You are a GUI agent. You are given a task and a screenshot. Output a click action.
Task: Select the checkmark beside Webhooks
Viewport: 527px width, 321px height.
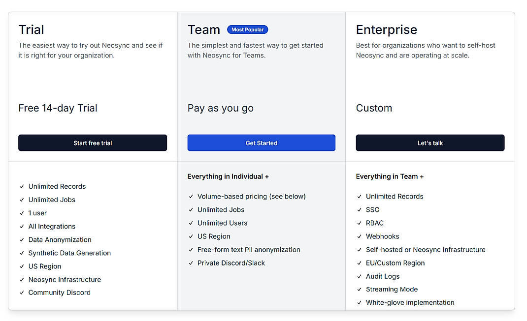359,236
